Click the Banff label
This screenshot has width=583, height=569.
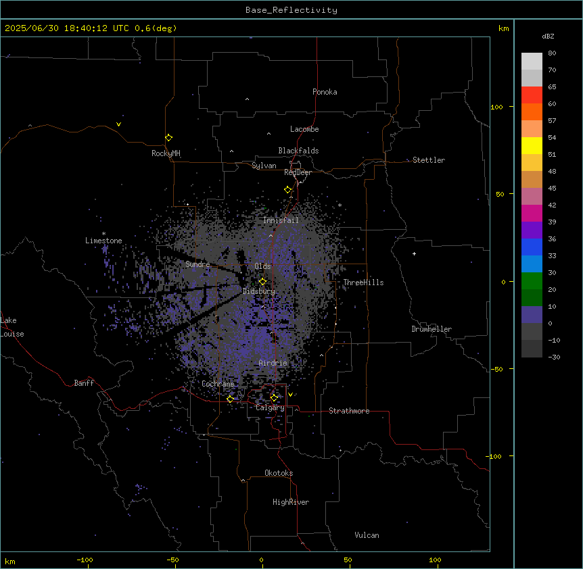84,383
